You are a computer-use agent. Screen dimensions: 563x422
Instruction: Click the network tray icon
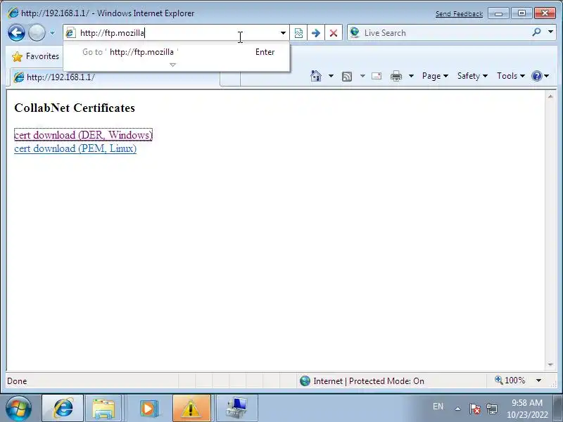click(492, 409)
